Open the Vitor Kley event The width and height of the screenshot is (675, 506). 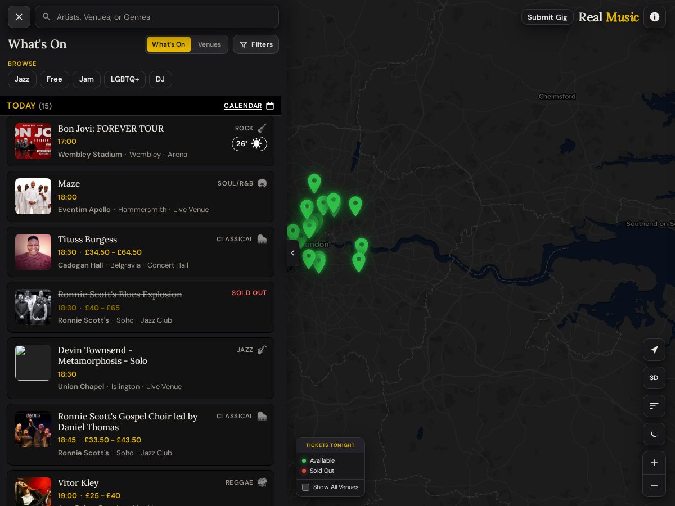tap(141, 488)
